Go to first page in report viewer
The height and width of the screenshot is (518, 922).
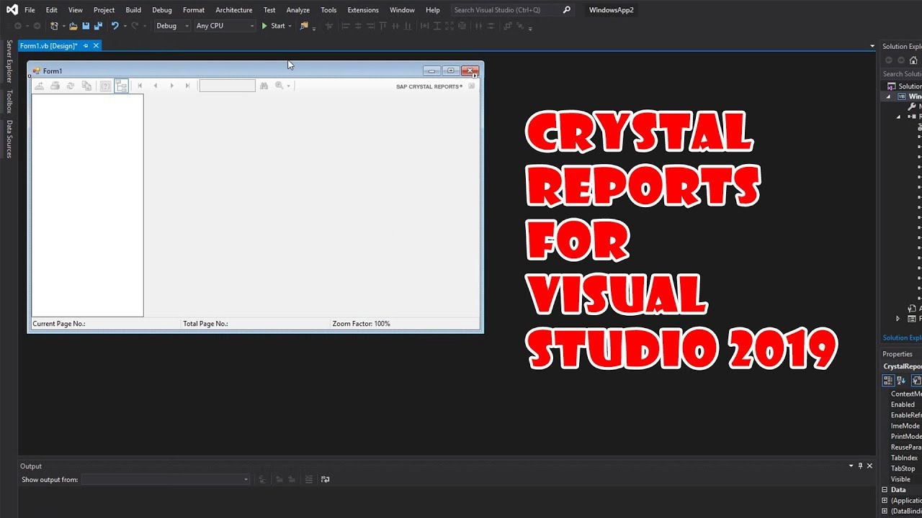pos(140,86)
